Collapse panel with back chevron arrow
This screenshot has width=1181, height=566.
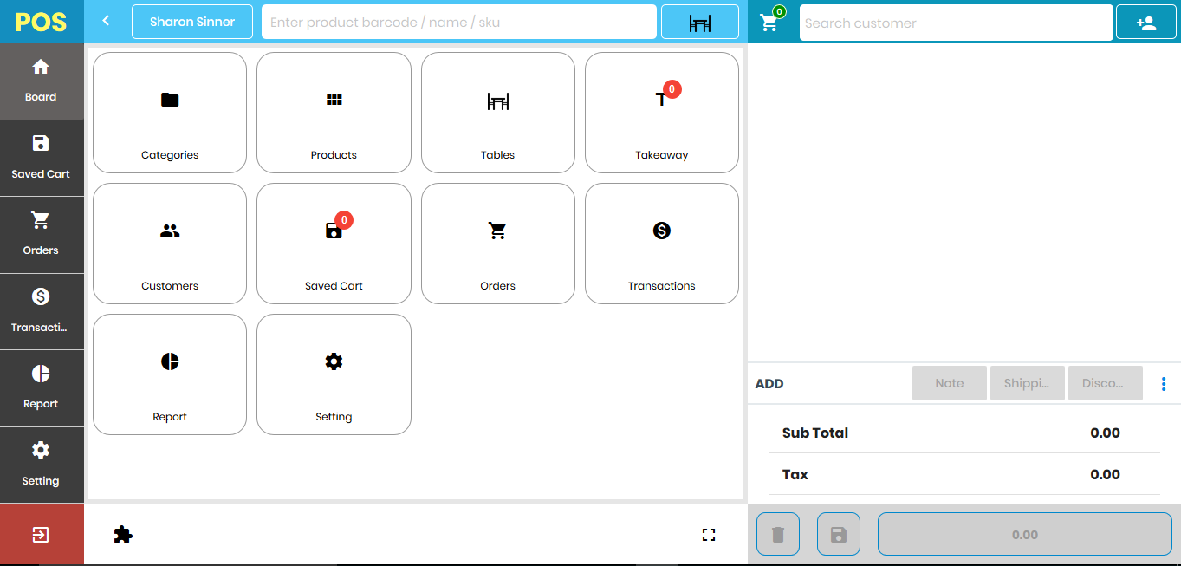click(106, 21)
